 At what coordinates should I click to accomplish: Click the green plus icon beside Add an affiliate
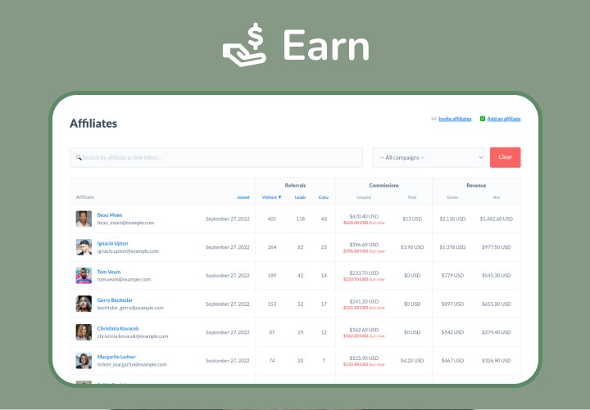pos(483,119)
